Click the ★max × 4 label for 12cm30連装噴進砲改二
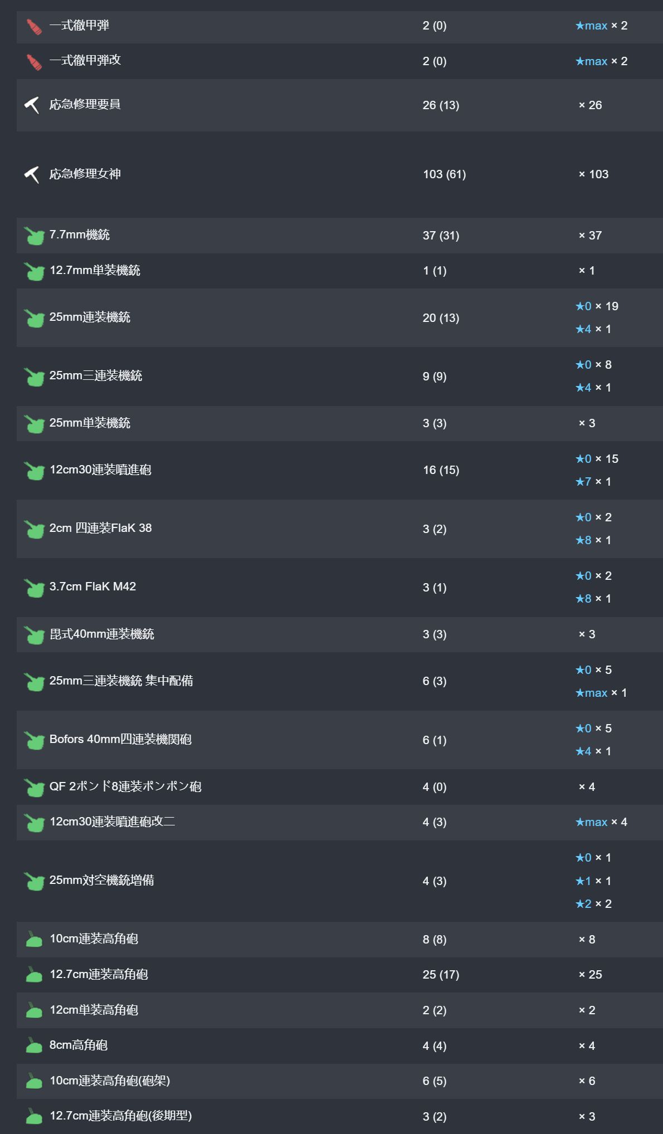 [x=601, y=822]
